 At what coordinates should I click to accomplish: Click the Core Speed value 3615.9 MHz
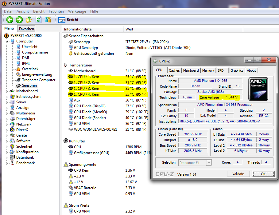pyautogui.click(x=193, y=134)
